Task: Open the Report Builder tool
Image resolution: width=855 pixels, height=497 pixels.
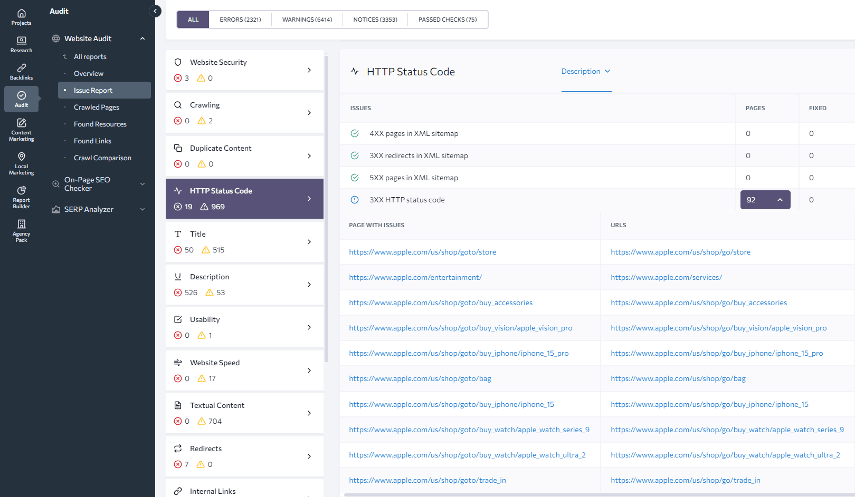Action: [x=21, y=197]
